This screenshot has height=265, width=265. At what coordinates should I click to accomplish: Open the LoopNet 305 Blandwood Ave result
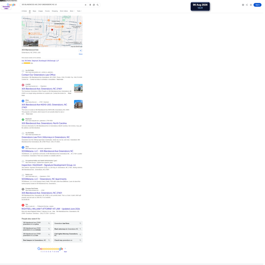[x=42, y=89]
